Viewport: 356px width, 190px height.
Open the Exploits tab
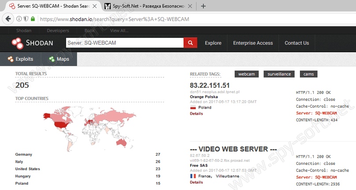pos(20,59)
